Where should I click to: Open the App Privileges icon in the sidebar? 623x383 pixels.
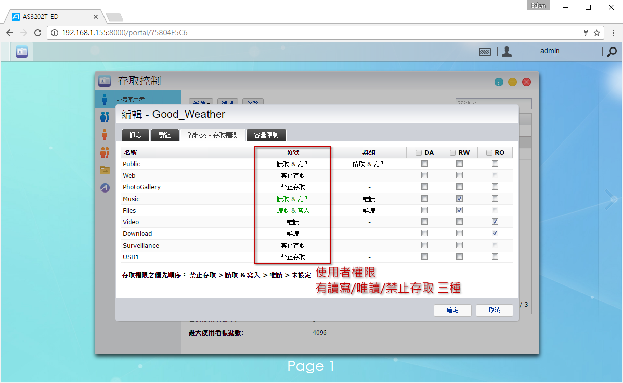(x=105, y=187)
